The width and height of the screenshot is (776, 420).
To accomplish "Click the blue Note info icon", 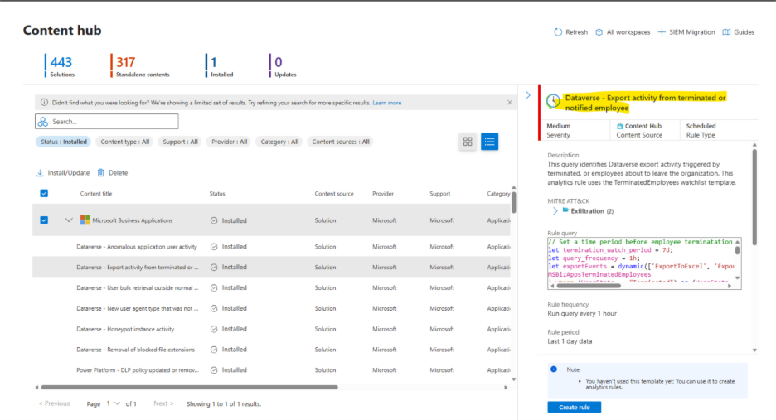I will 554,369.
